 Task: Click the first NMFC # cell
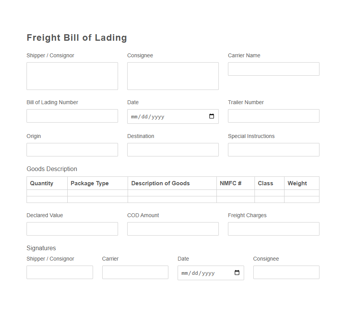[235, 193]
